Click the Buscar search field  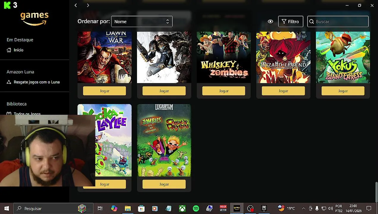[338, 21]
